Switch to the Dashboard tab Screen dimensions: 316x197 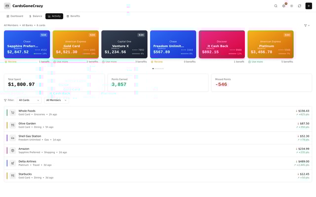tap(15, 16)
